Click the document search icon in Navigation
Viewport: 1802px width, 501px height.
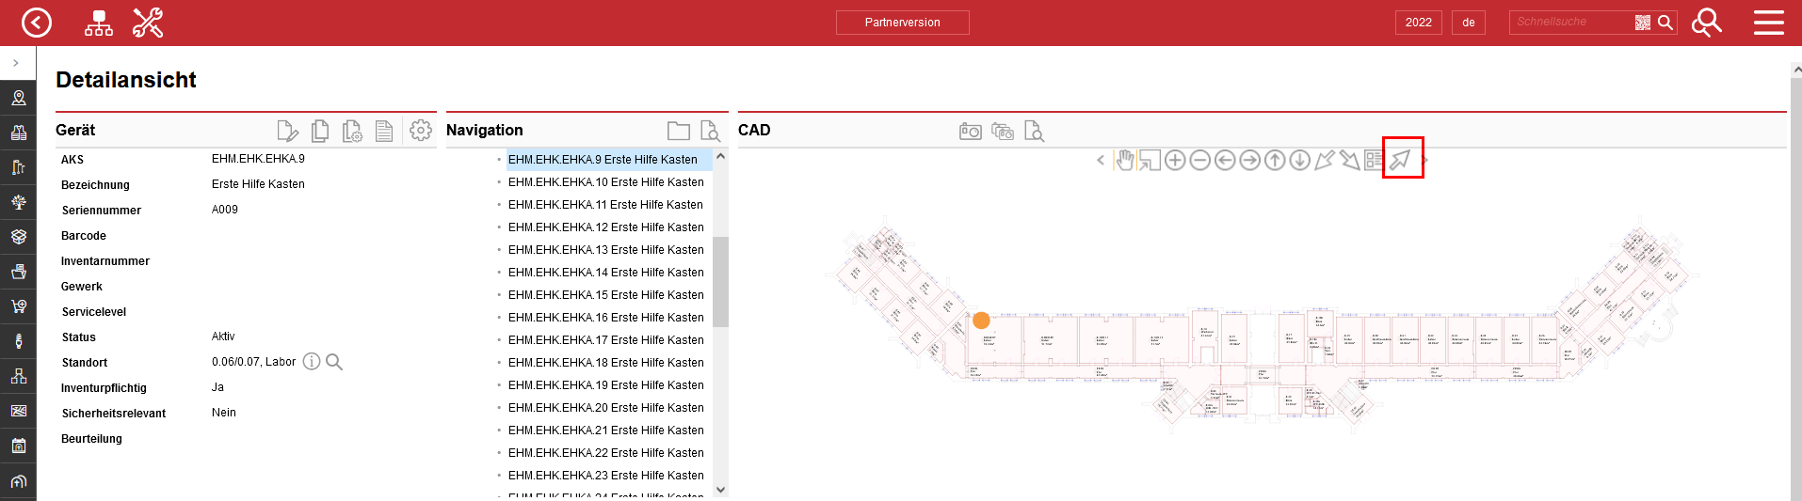(x=710, y=131)
